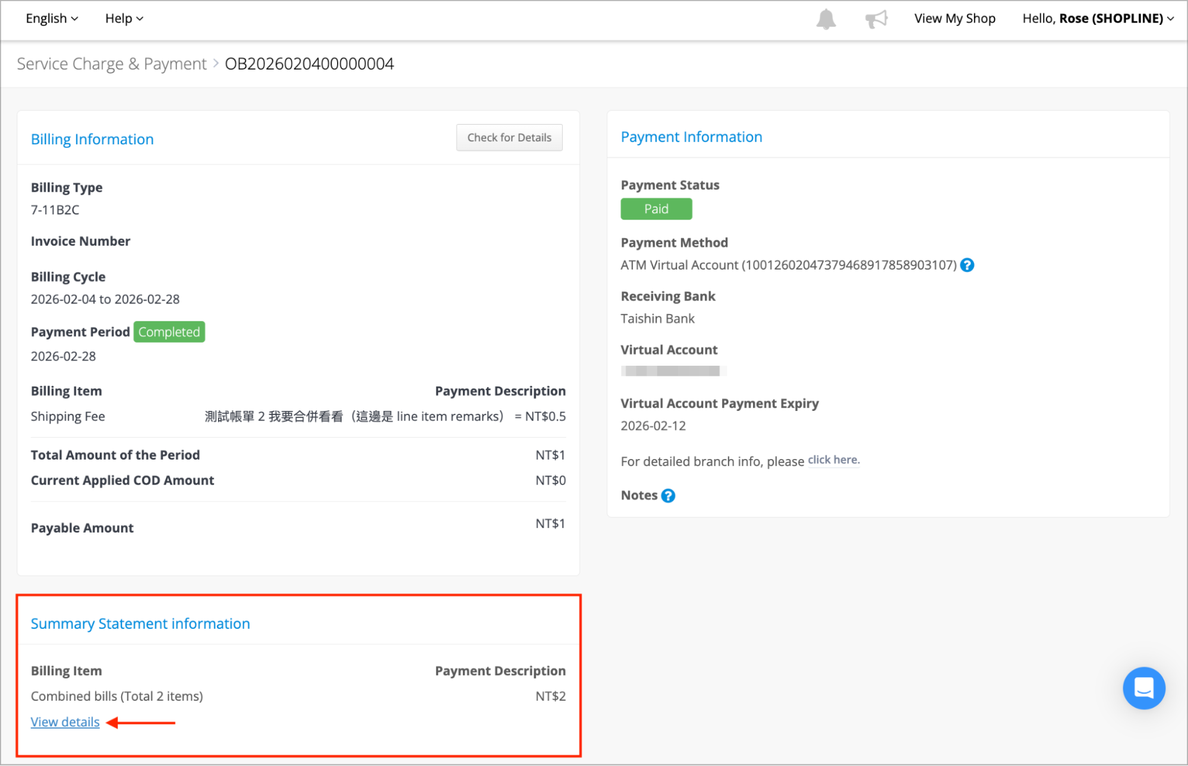Image resolution: width=1188 pixels, height=766 pixels.
Task: Select the Invoice Number label
Action: pos(80,242)
